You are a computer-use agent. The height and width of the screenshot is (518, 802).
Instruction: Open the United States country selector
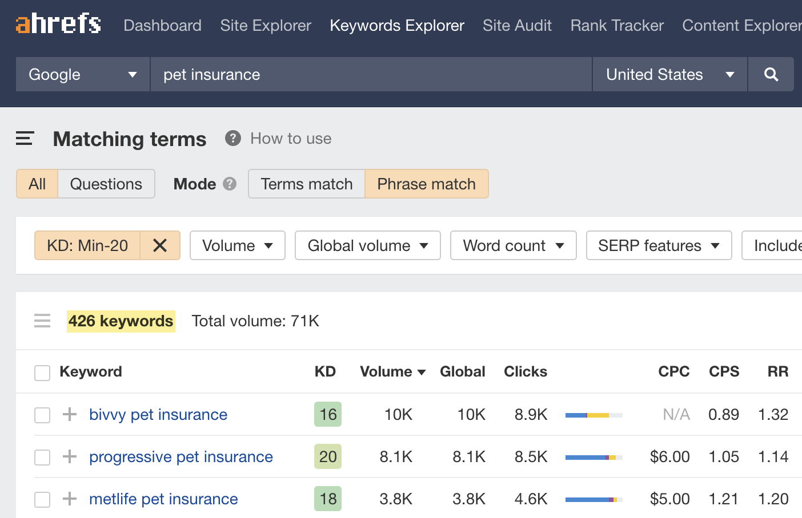(x=668, y=74)
